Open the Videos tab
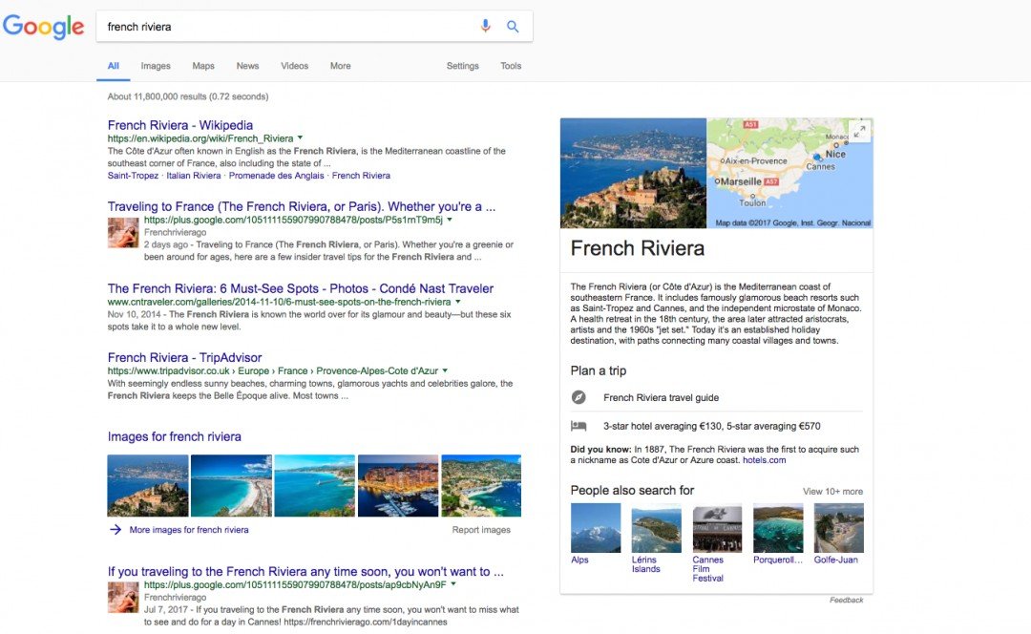The height and width of the screenshot is (634, 1031). tap(294, 66)
